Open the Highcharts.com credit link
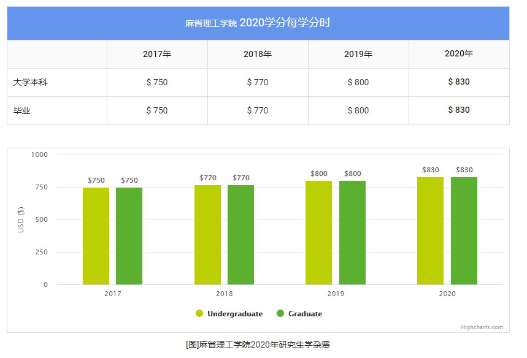The height and width of the screenshot is (358, 527). coord(482,327)
